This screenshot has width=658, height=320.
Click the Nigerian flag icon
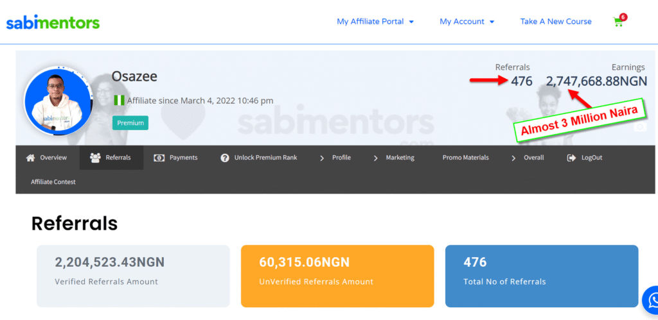point(119,100)
